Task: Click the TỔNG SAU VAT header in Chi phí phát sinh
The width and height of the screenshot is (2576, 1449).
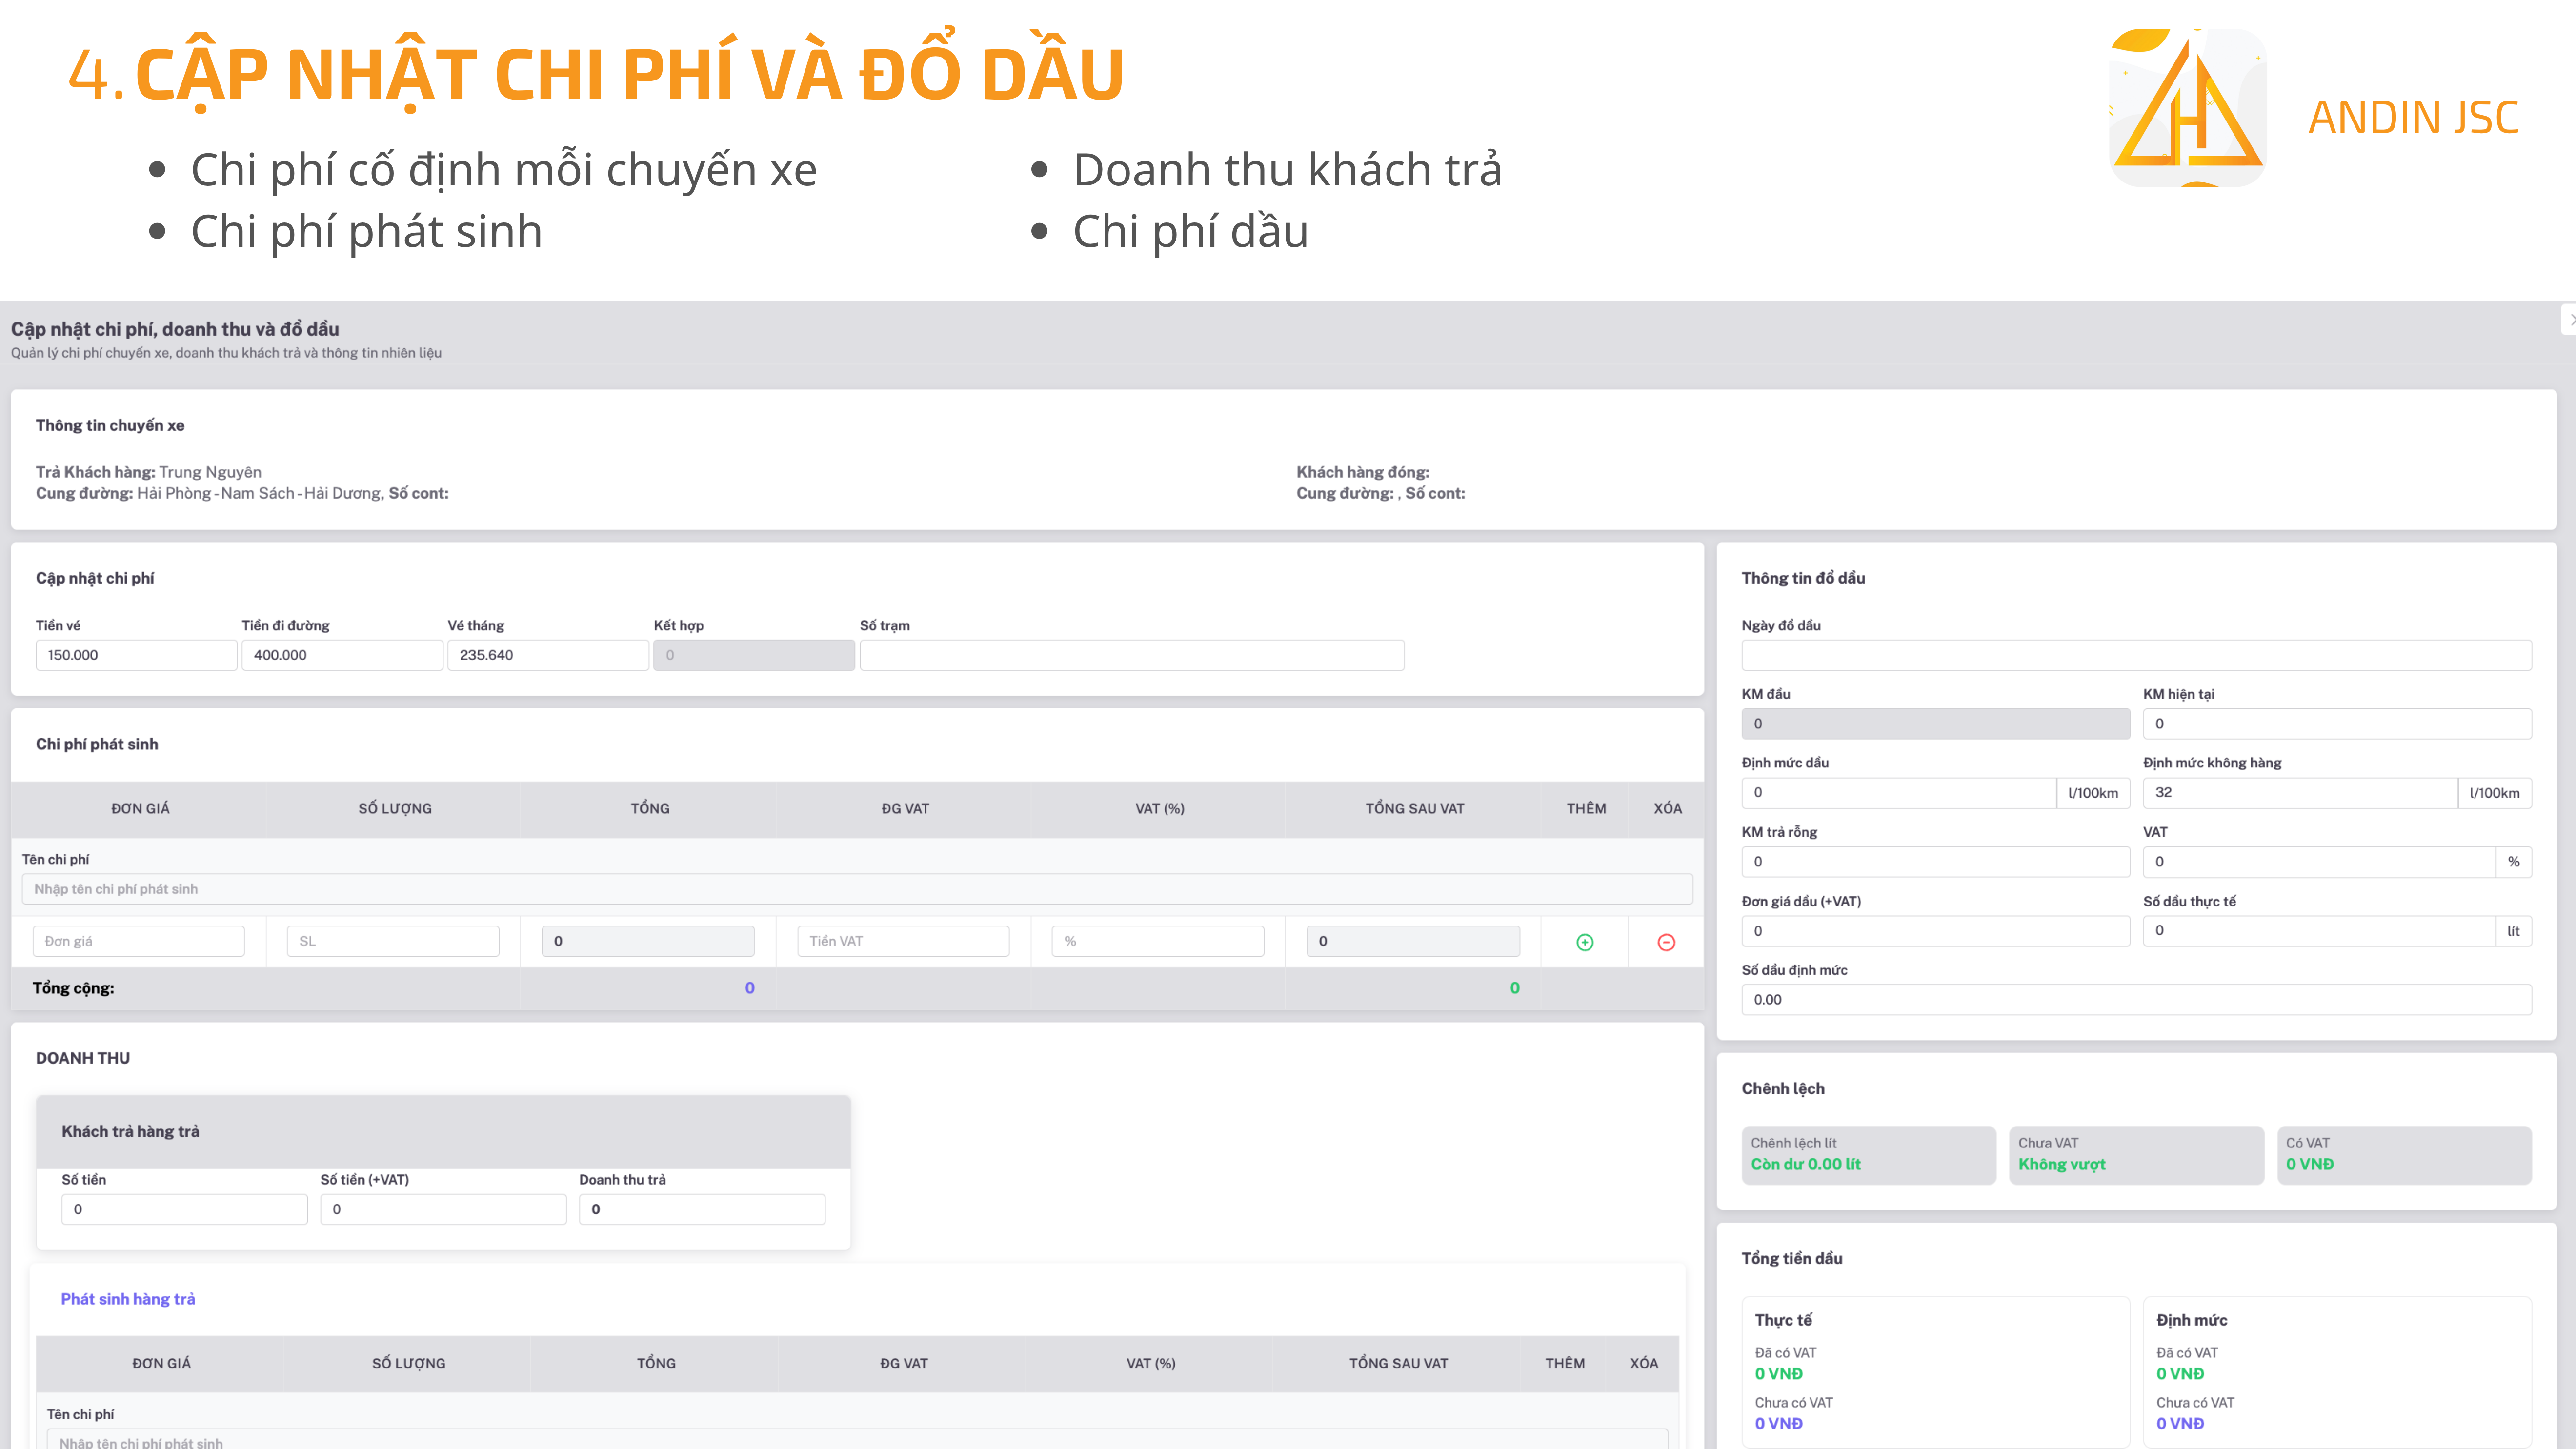Action: [x=1415, y=809]
